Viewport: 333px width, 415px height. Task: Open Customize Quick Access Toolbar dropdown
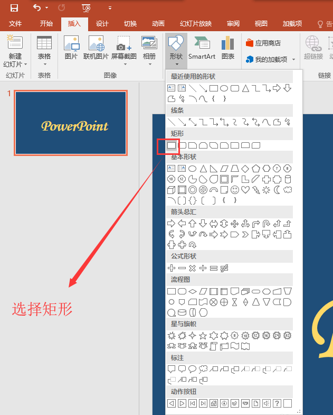point(110,8)
